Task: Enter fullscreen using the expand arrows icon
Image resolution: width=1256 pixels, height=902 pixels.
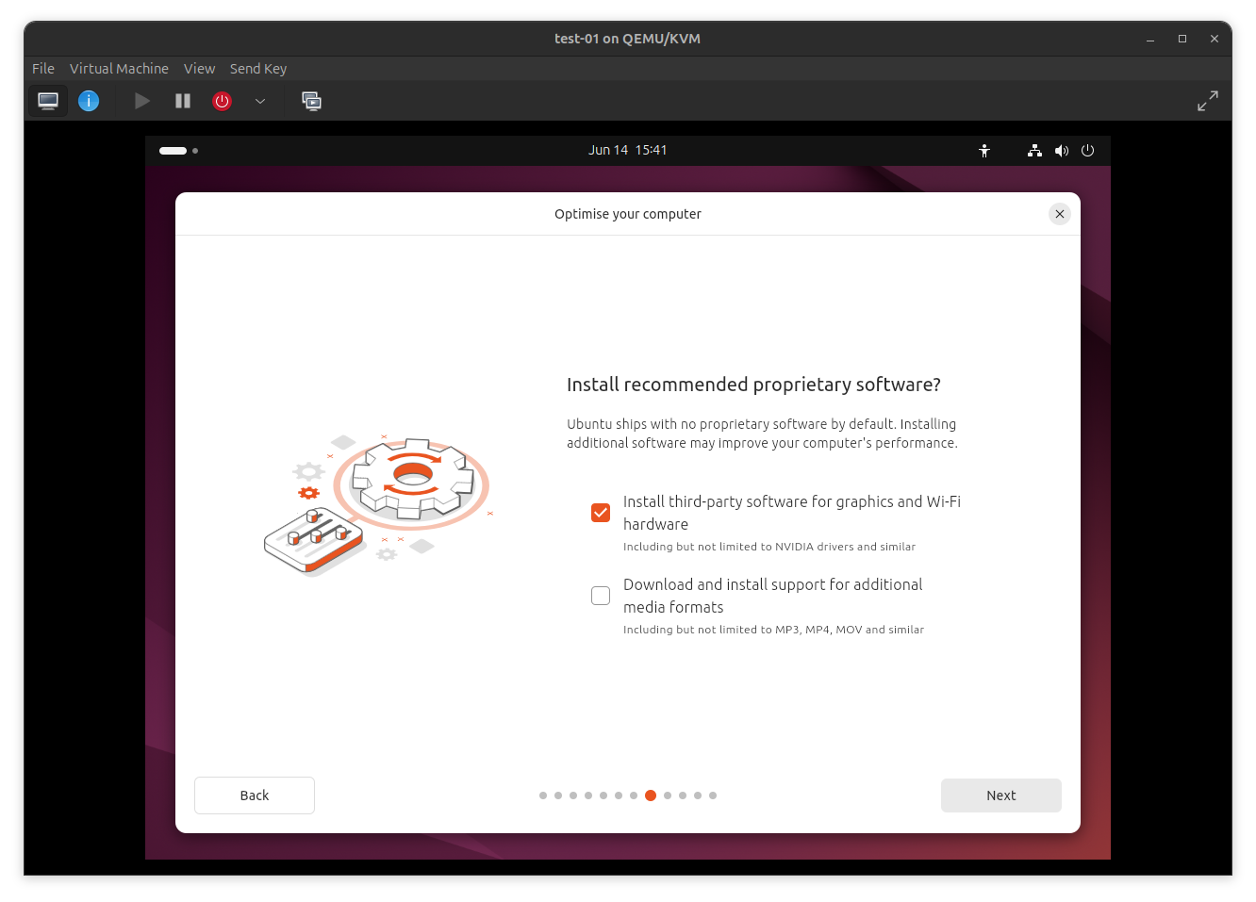Action: tap(1208, 101)
